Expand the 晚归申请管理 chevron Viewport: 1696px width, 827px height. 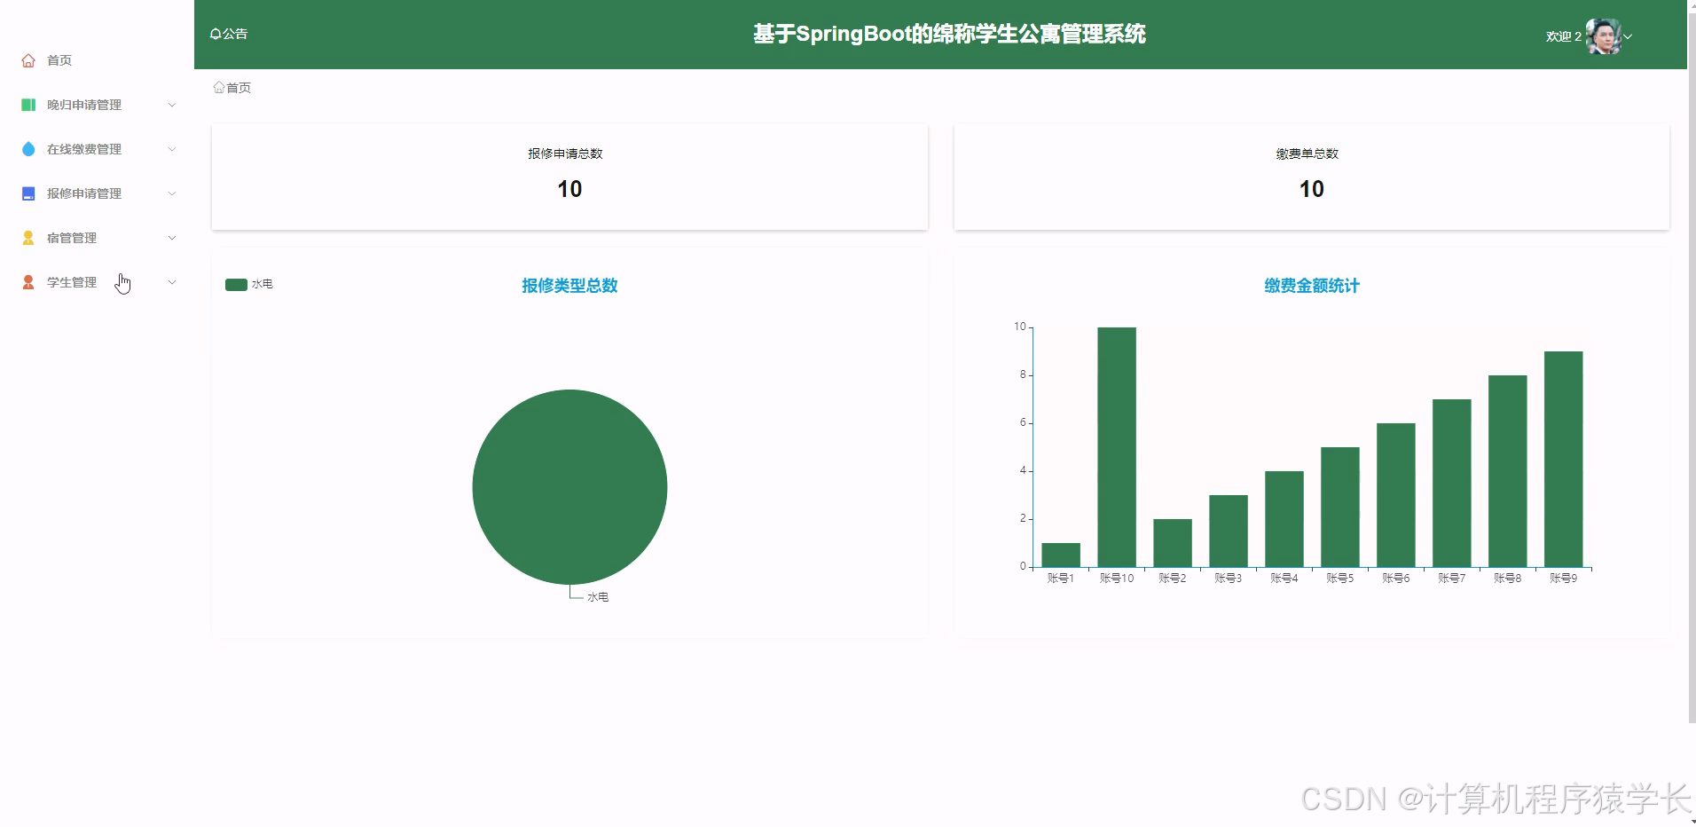coord(172,104)
